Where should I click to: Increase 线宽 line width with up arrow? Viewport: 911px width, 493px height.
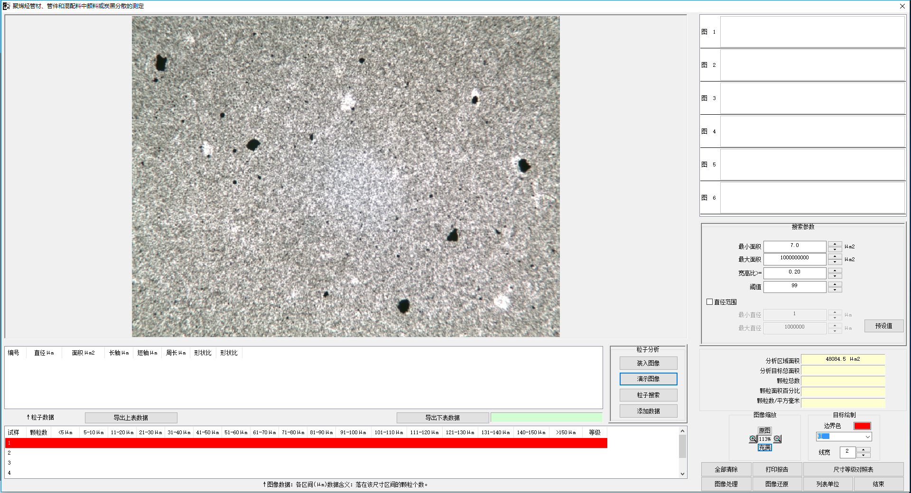[864, 449]
